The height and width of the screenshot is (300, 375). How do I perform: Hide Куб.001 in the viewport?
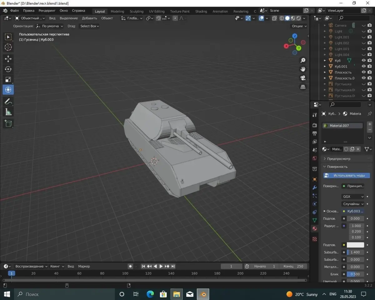point(364,66)
